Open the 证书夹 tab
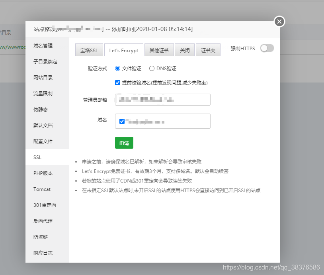324x275 pixels. coord(208,49)
